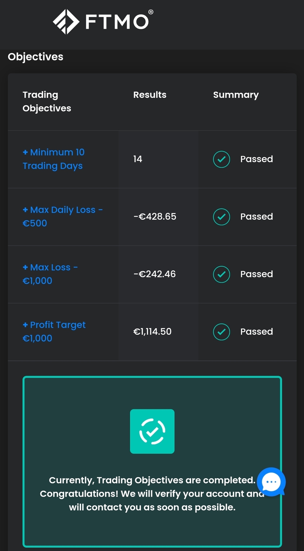Click the Max Loss passed checkmark
Viewport: 304px width, 551px height.
tap(221, 274)
